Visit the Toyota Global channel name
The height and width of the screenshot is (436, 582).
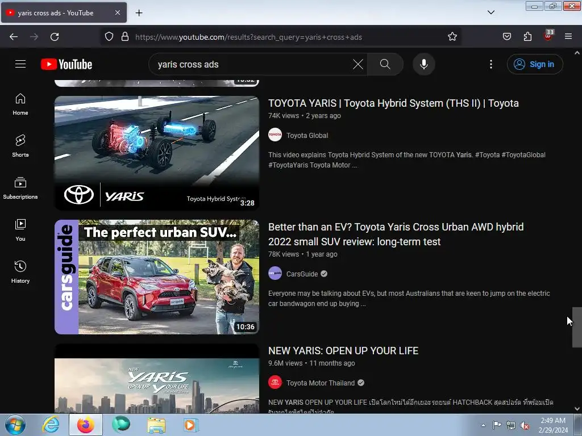[x=307, y=135]
